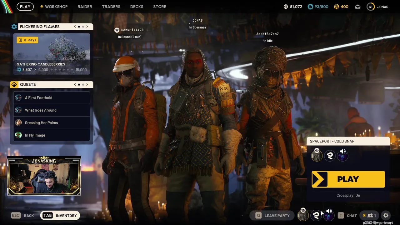Click the In Round (9 min) status text
The width and height of the screenshot is (400, 225).
pyautogui.click(x=130, y=37)
